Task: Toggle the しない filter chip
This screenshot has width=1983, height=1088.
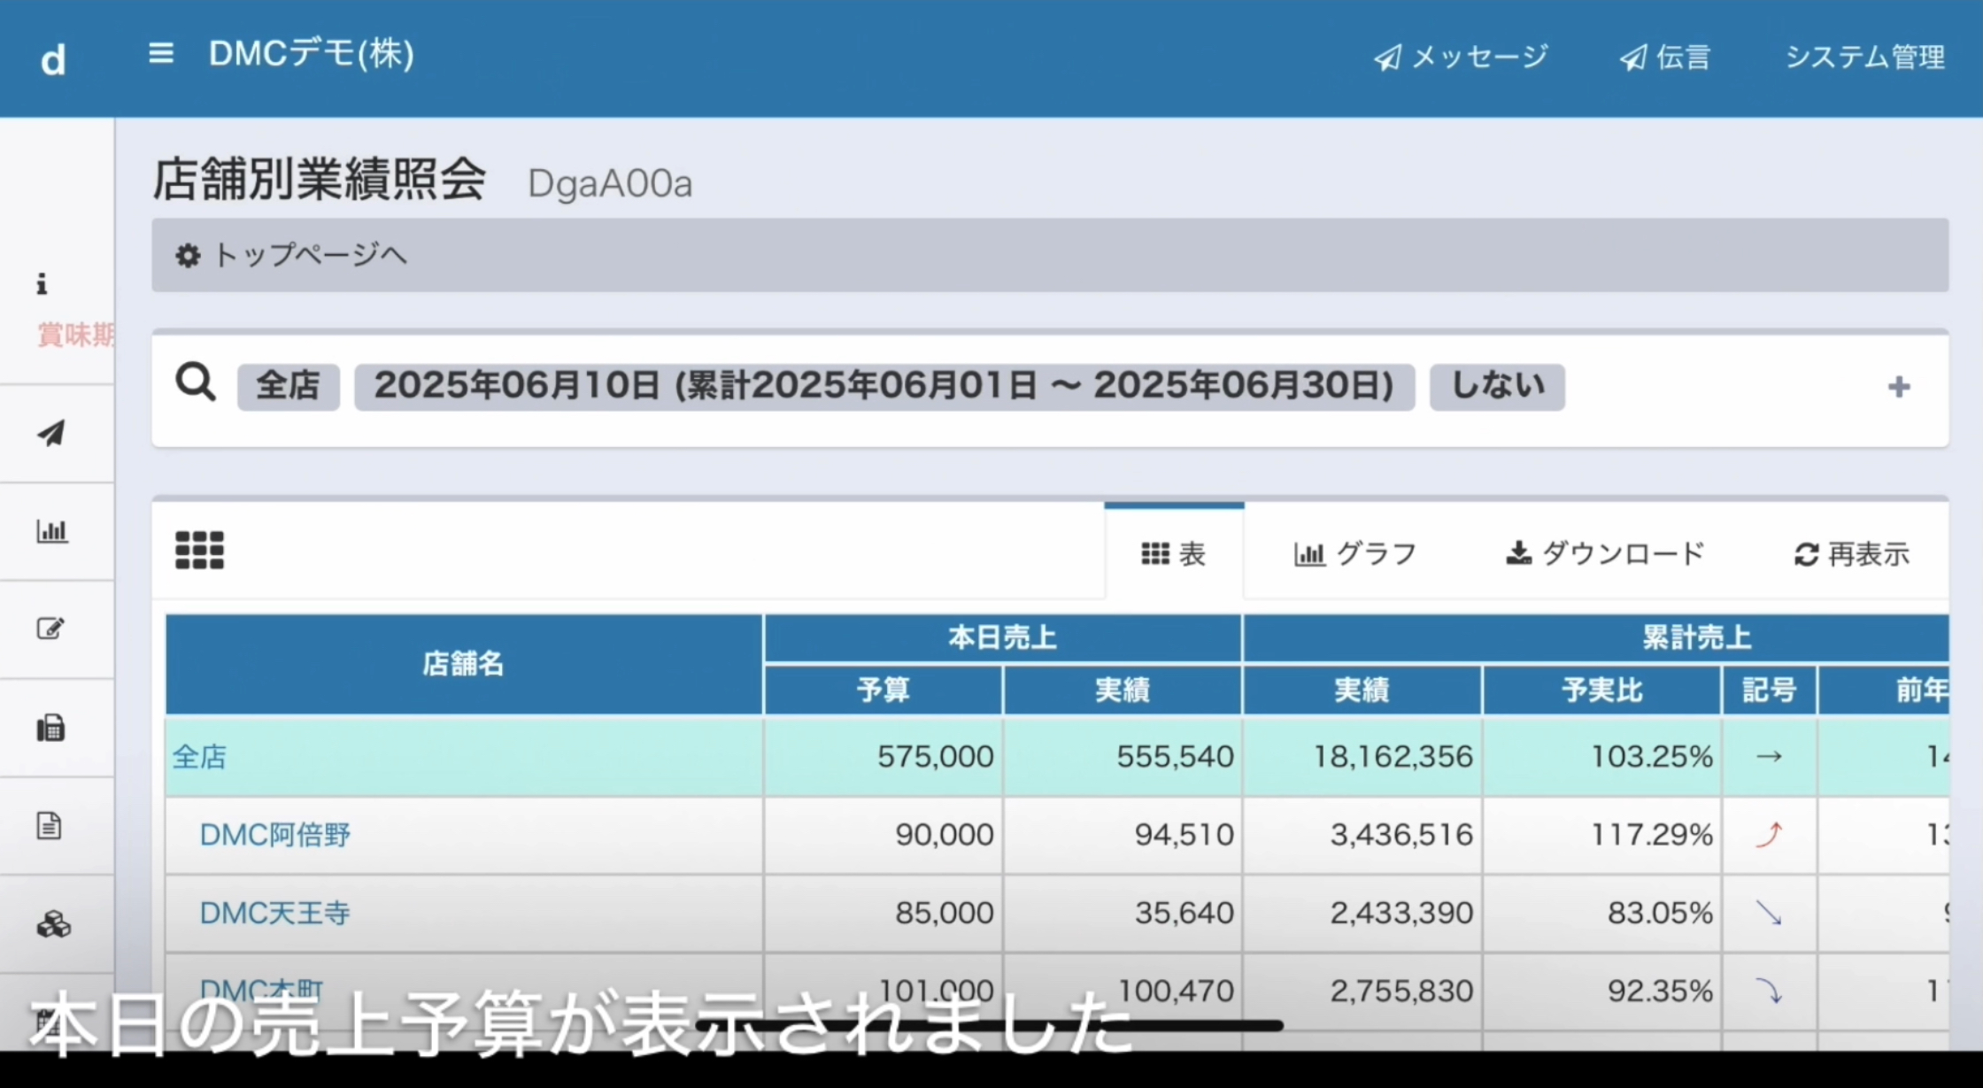Action: point(1497,386)
